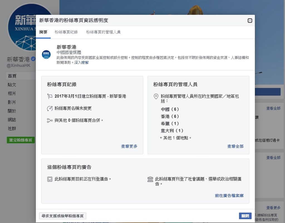Viewport: 285px width, 223px height.
Task: Click the 尋求支援或檢舉粉絲專頁 button
Action: click(63, 216)
